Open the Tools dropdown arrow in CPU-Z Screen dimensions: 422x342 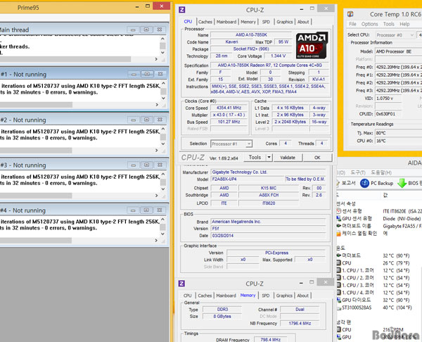(x=269, y=157)
